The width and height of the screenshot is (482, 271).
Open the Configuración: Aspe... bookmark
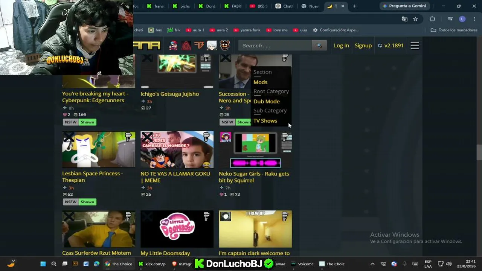pyautogui.click(x=336, y=30)
